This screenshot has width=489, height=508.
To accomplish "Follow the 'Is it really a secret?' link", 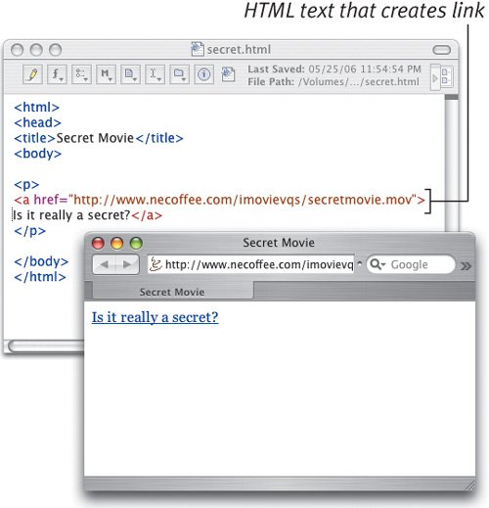I will (155, 317).
